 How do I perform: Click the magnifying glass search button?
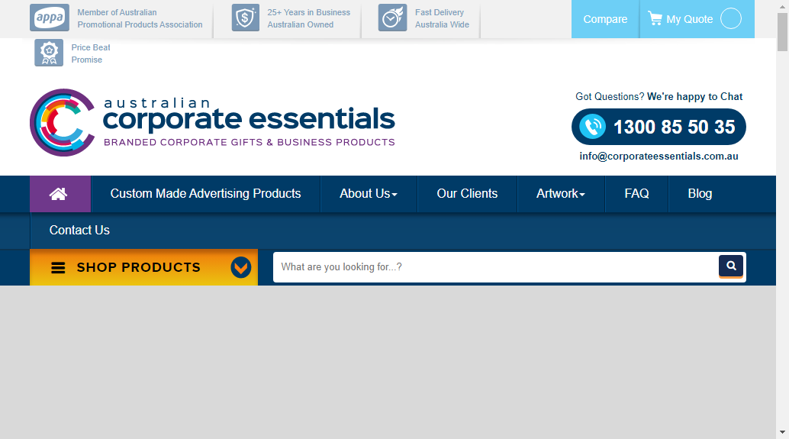pos(731,266)
